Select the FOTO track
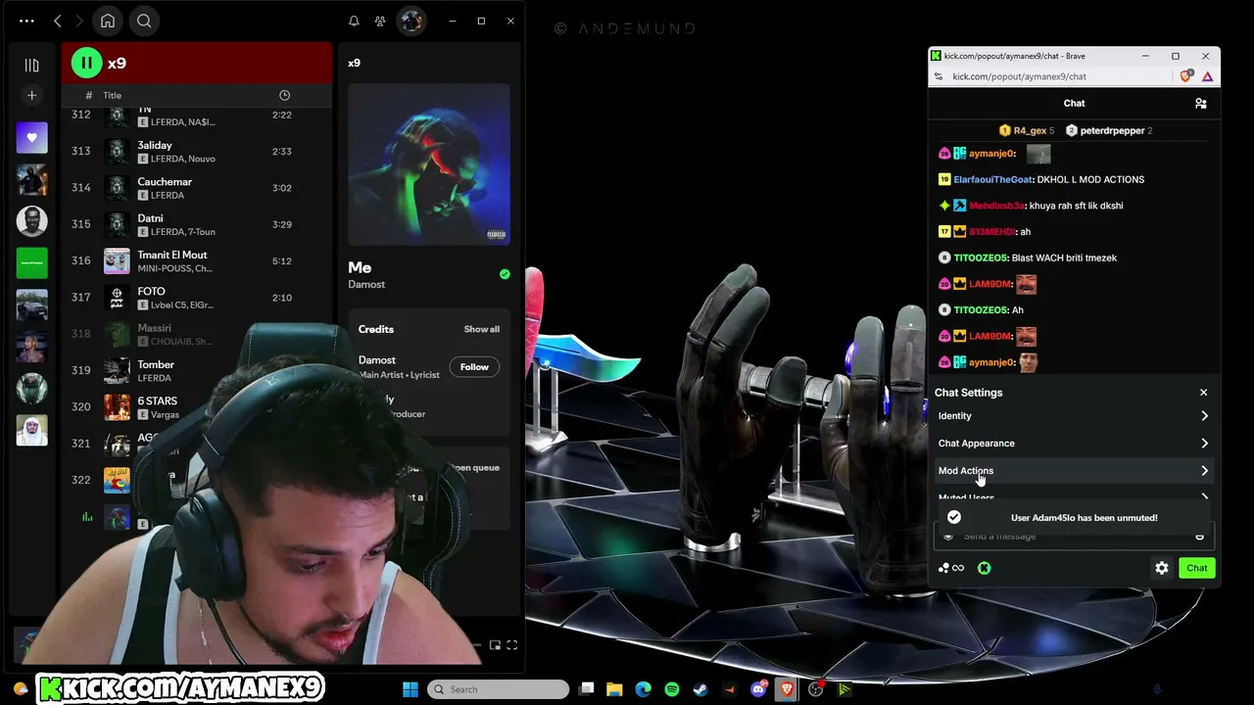The height and width of the screenshot is (705, 1254). pyautogui.click(x=196, y=297)
